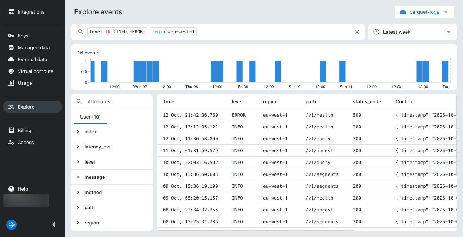
Task: Expand the path attribute
Action: click(78, 207)
